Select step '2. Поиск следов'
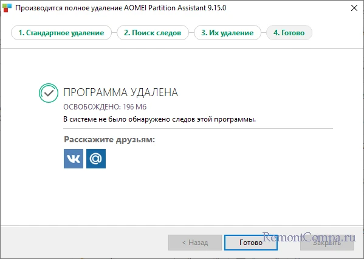 pos(153,33)
